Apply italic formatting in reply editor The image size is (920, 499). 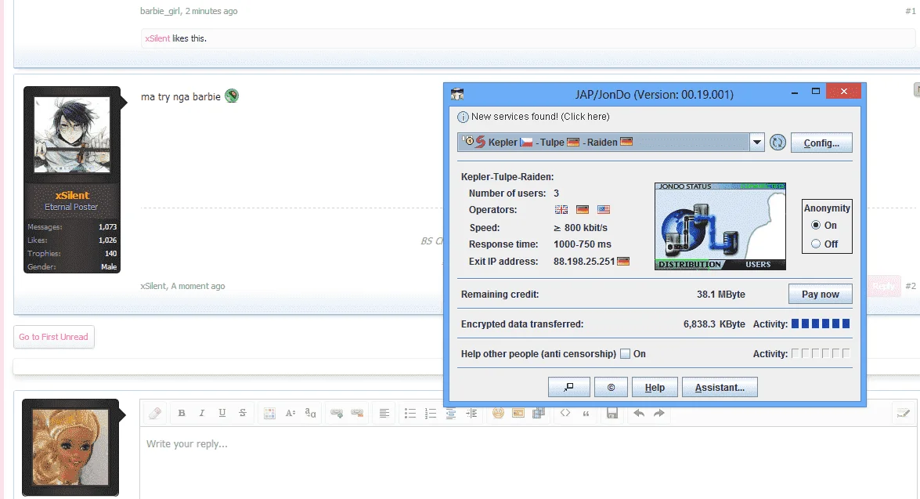202,414
